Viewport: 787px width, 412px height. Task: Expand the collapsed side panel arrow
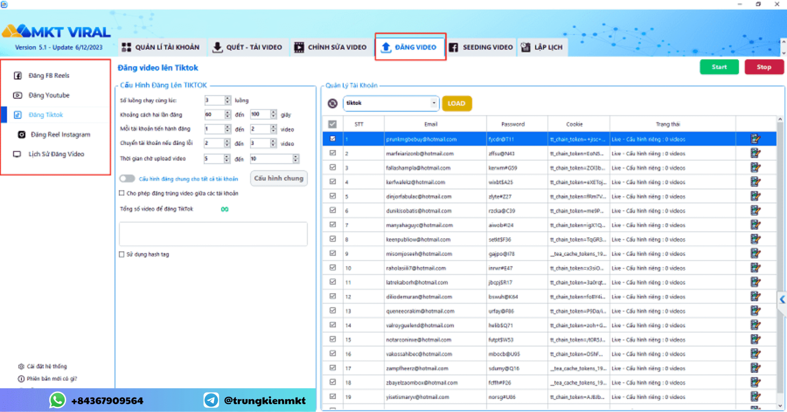(x=782, y=299)
